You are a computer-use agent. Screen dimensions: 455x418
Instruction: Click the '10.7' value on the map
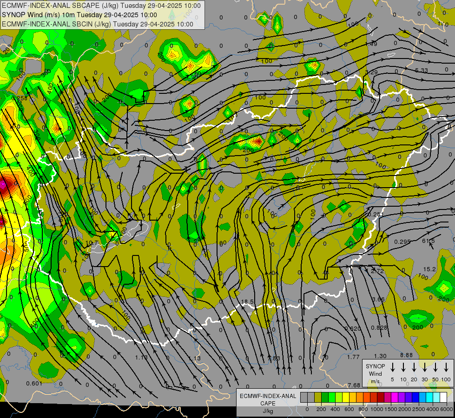click(92, 242)
